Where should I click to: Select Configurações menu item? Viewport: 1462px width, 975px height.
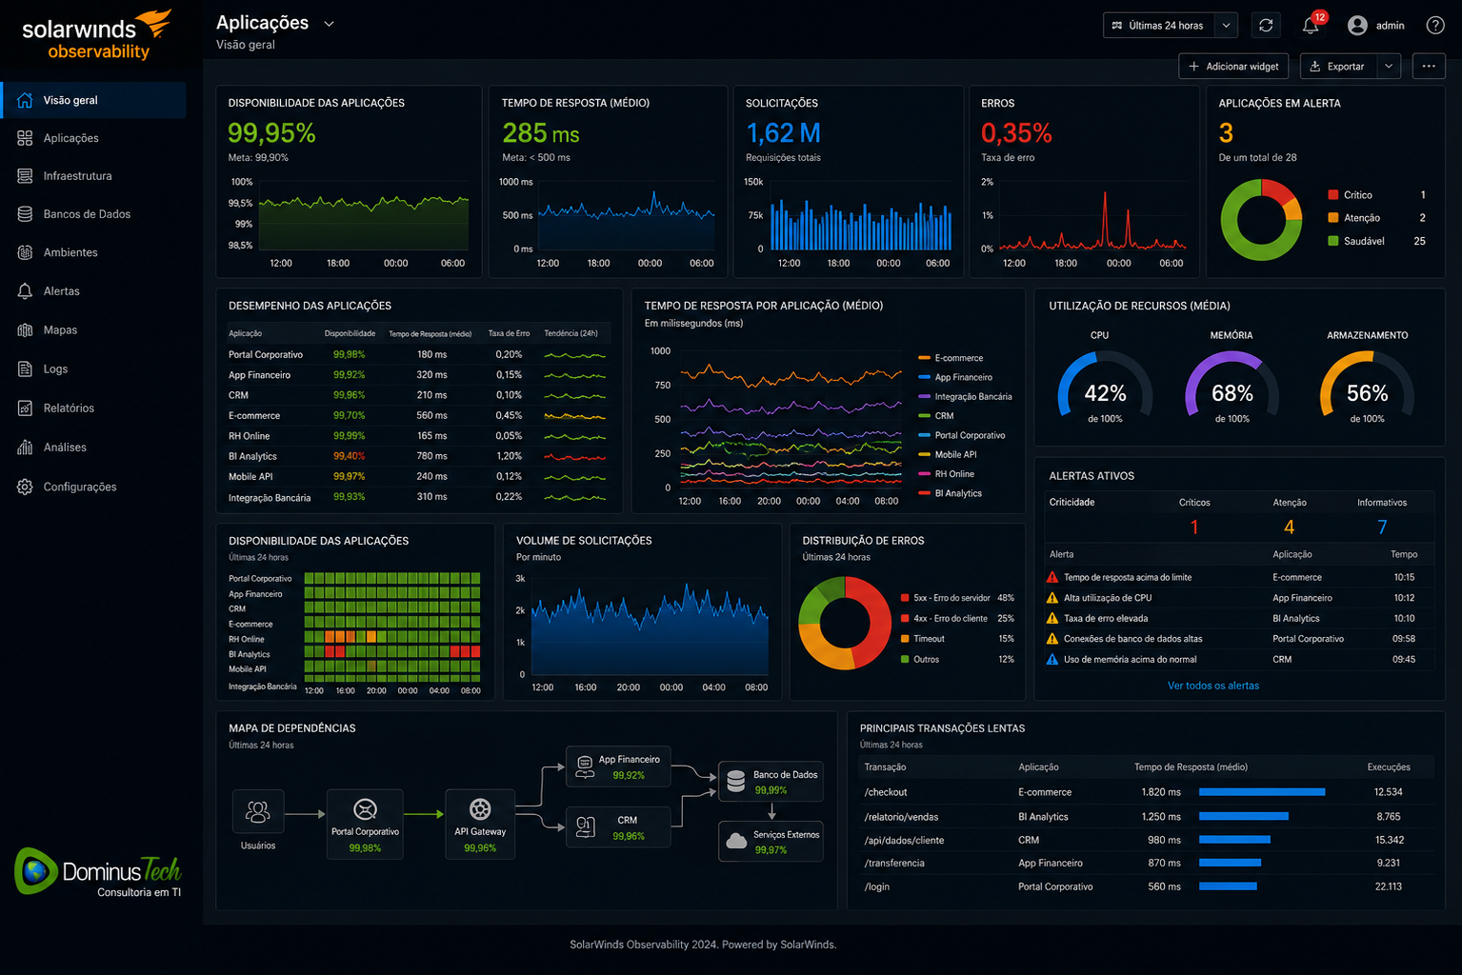click(x=80, y=487)
